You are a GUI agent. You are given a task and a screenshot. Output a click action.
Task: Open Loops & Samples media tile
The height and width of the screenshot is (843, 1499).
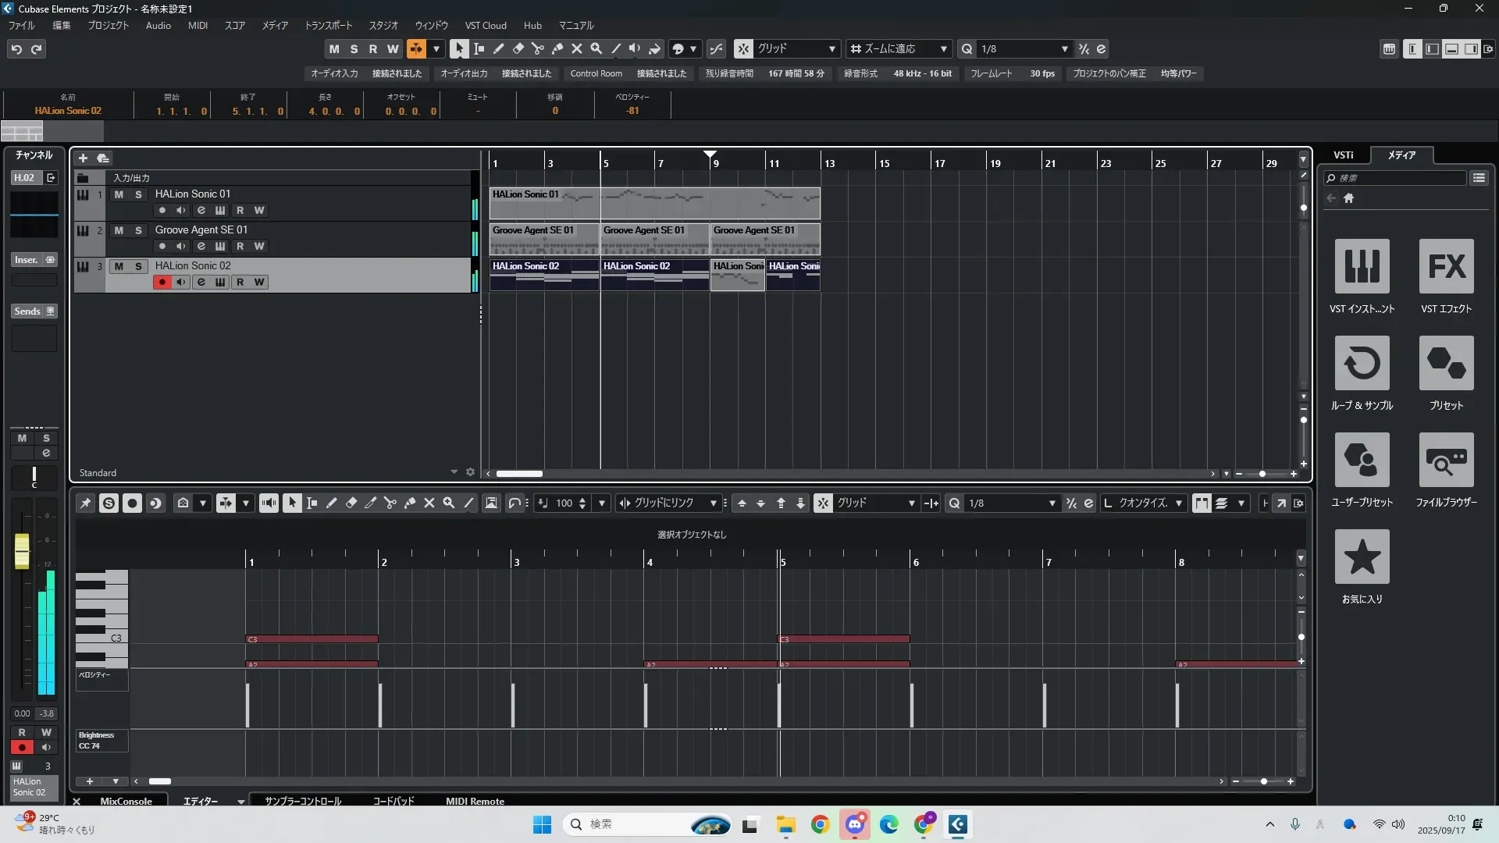[x=1362, y=363]
